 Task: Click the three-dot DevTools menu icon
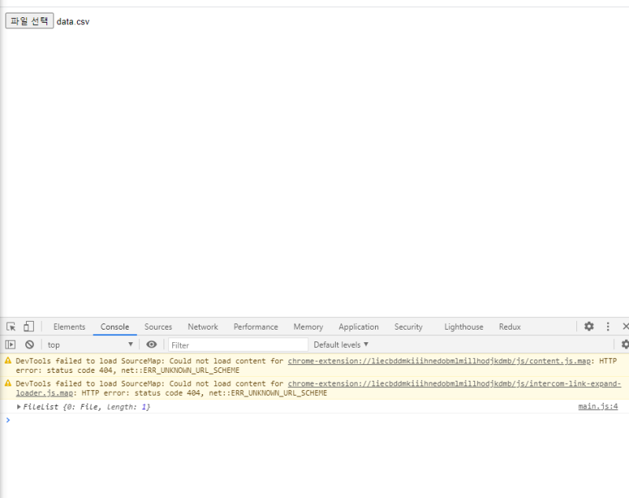coord(608,326)
